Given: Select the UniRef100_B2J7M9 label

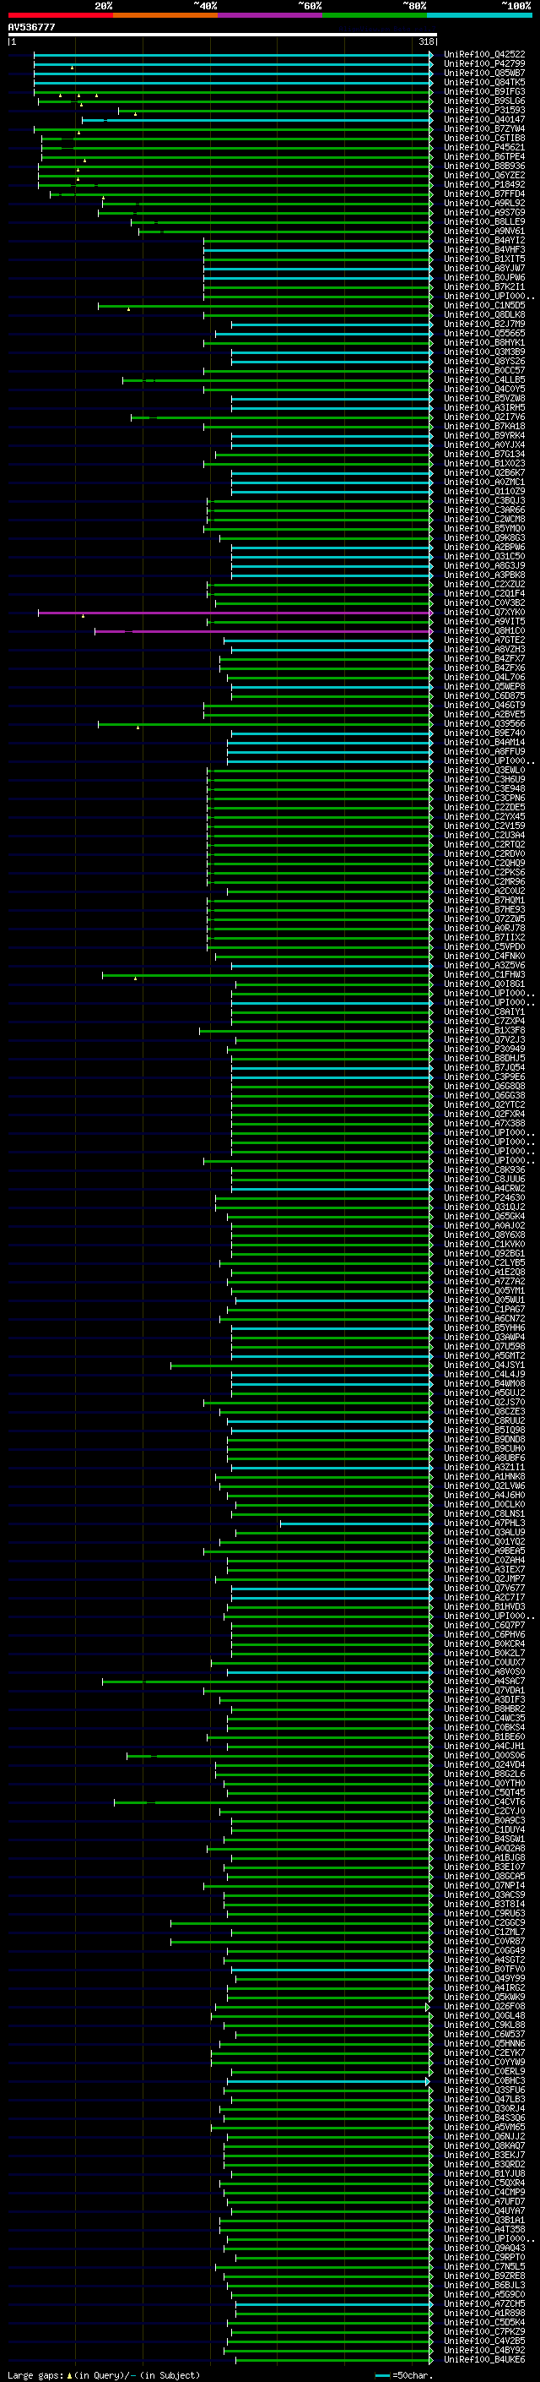Looking at the screenshot, I should pyautogui.click(x=483, y=324).
